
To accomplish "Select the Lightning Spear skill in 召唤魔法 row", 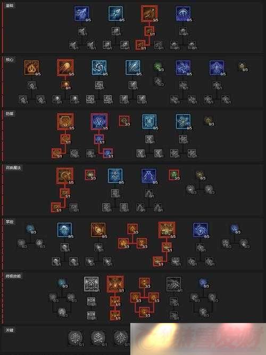I will [148, 176].
